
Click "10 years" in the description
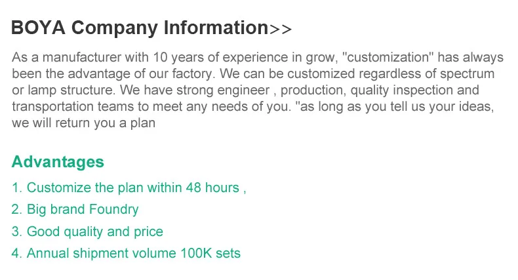(176, 58)
